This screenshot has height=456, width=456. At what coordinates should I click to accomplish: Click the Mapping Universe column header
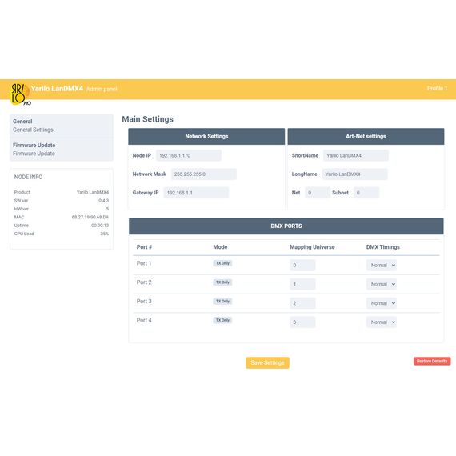312,247
